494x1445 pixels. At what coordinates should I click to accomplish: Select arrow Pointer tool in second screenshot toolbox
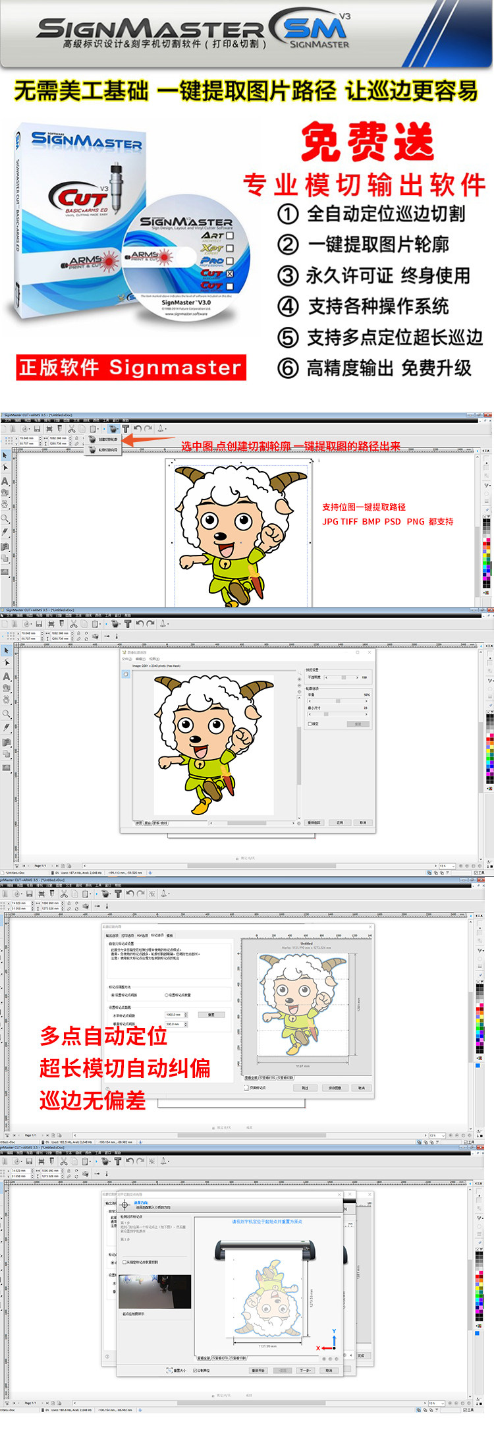(x=6, y=650)
